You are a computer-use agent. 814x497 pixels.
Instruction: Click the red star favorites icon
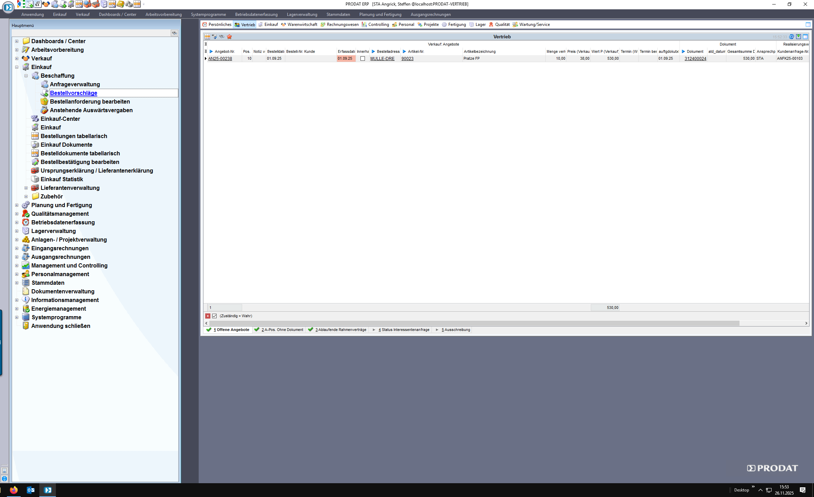(x=229, y=37)
